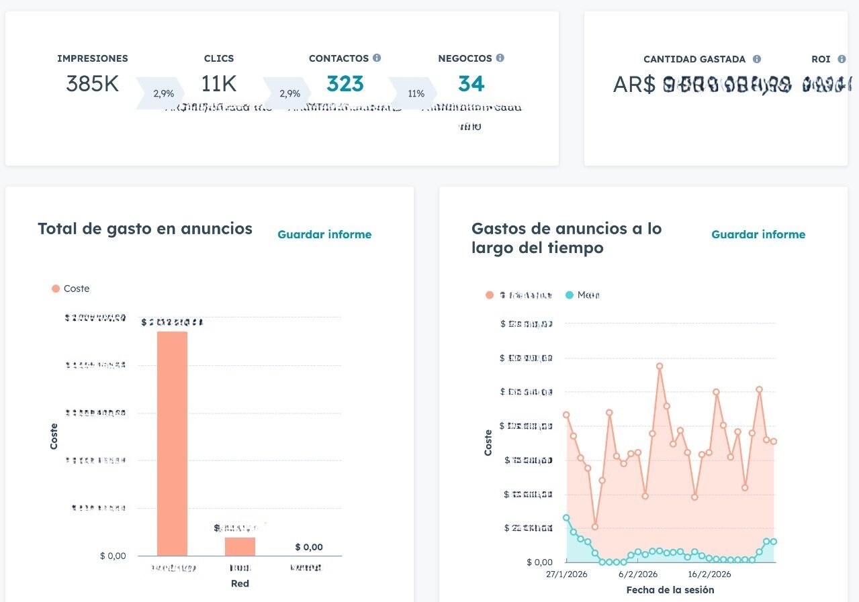
Task: Click the info icon beside NEGOCIOS
Action: pos(500,58)
